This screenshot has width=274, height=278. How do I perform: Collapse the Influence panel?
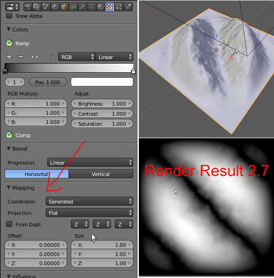click(9, 276)
